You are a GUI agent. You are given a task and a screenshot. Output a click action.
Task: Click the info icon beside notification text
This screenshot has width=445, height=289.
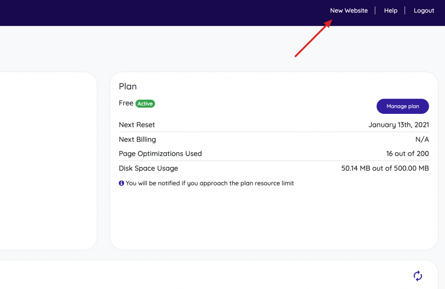click(x=122, y=183)
